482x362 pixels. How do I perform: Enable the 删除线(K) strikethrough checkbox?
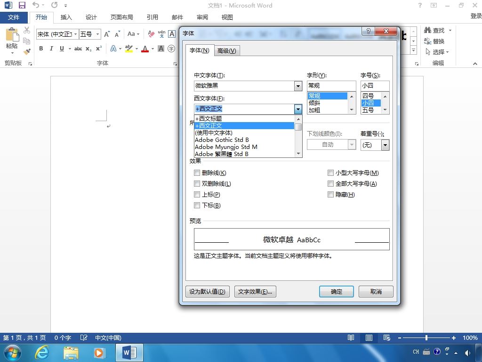tap(197, 173)
